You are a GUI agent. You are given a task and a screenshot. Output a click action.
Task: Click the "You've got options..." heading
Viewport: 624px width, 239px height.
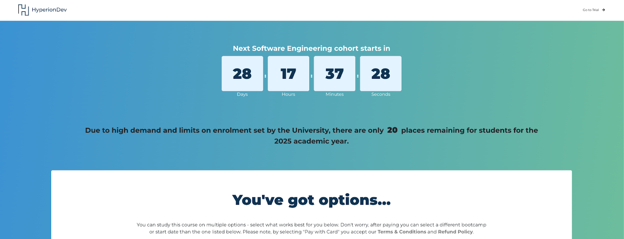(x=311, y=200)
